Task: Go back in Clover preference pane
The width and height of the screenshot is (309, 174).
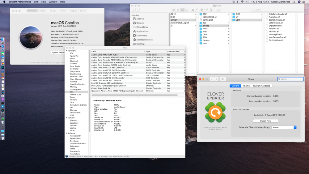Action: pyautogui.click(x=212, y=79)
